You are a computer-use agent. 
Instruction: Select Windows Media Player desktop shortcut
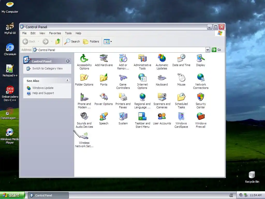(10, 136)
